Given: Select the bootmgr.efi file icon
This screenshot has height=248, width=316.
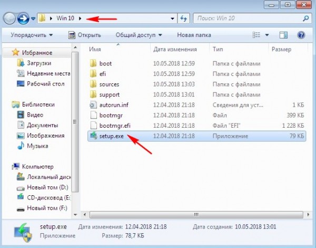Looking at the screenshot, I should click(93, 126).
